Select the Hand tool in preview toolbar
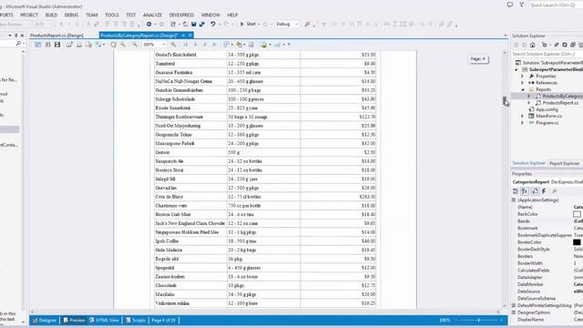583x328 pixels. [x=113, y=45]
